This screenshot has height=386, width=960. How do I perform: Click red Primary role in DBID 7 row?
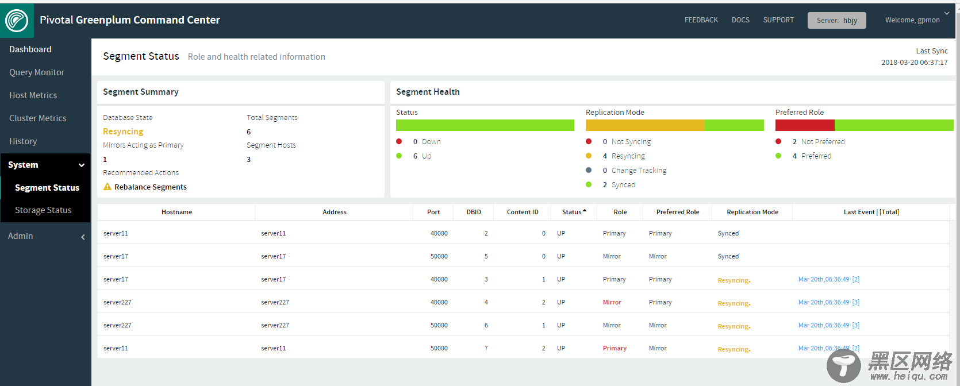coord(615,348)
